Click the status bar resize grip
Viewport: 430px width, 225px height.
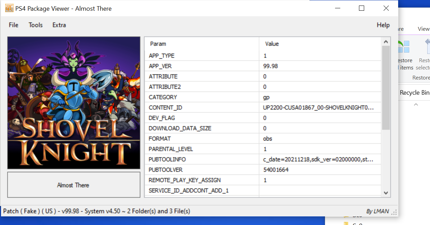coord(394,212)
